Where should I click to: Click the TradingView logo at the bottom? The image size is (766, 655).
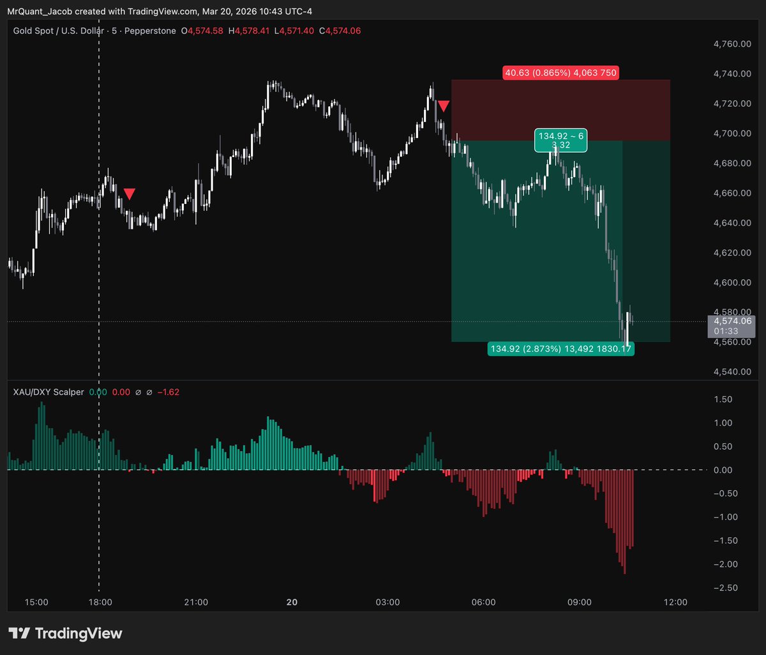pos(65,633)
